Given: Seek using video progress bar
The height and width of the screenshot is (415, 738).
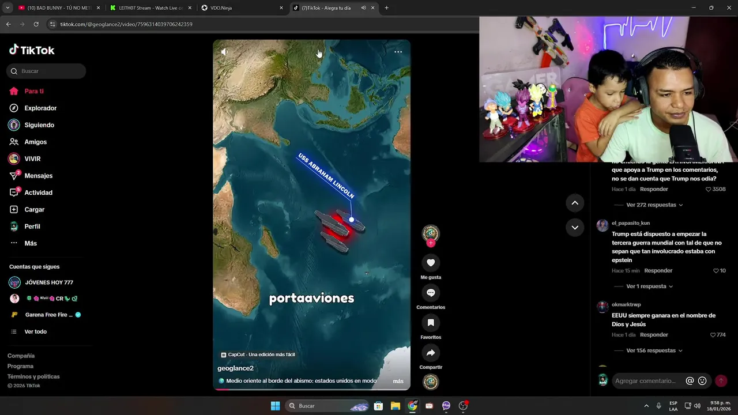Looking at the screenshot, I should point(311,389).
